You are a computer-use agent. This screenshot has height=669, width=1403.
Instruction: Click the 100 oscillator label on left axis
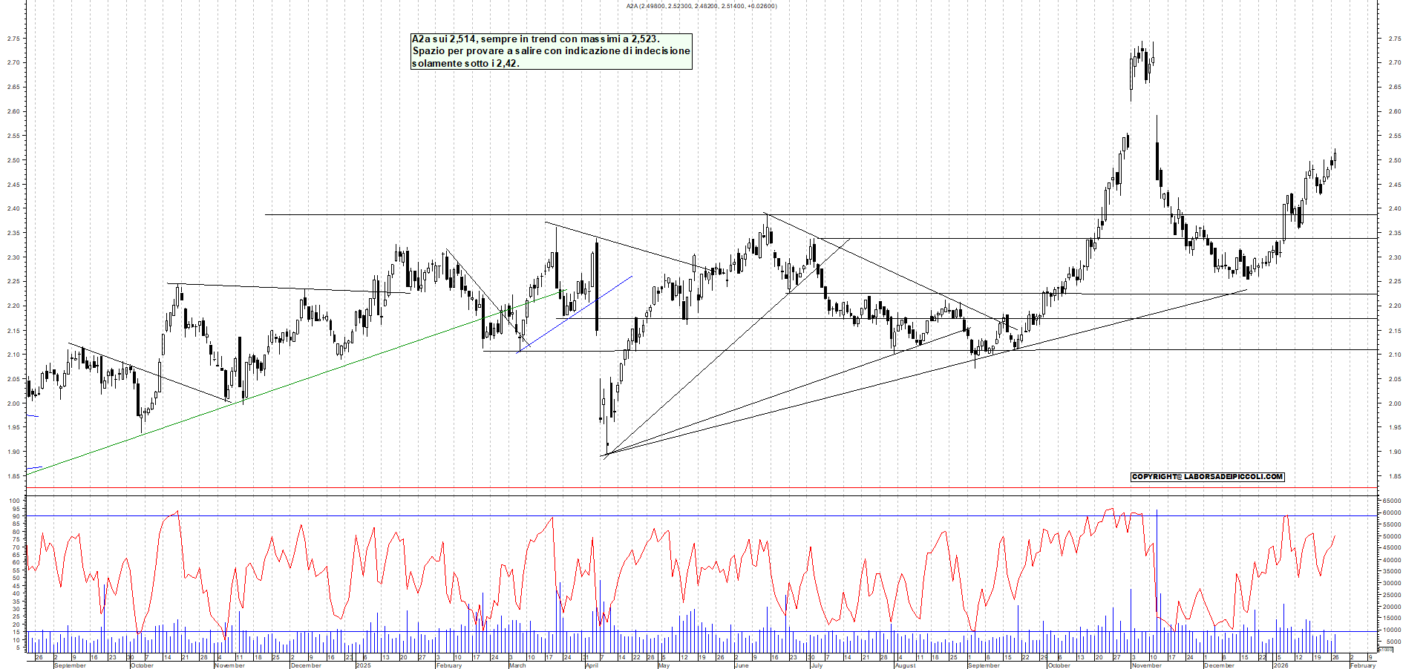(x=14, y=501)
